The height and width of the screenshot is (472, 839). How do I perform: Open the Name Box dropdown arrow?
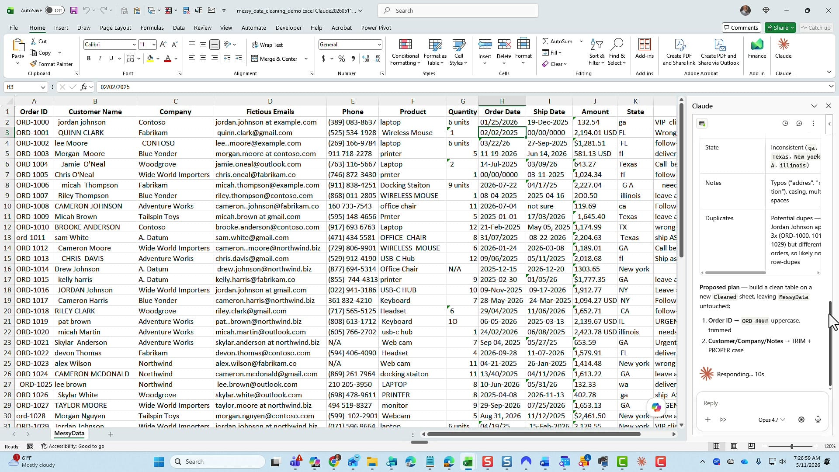click(x=42, y=87)
